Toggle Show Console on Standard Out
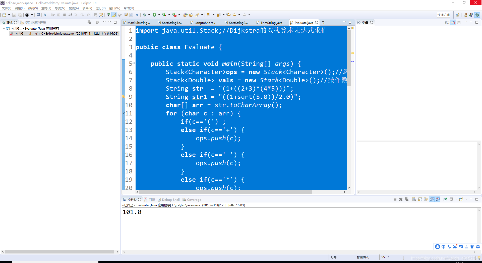Screen dimensions: 482x263 click(x=432, y=200)
